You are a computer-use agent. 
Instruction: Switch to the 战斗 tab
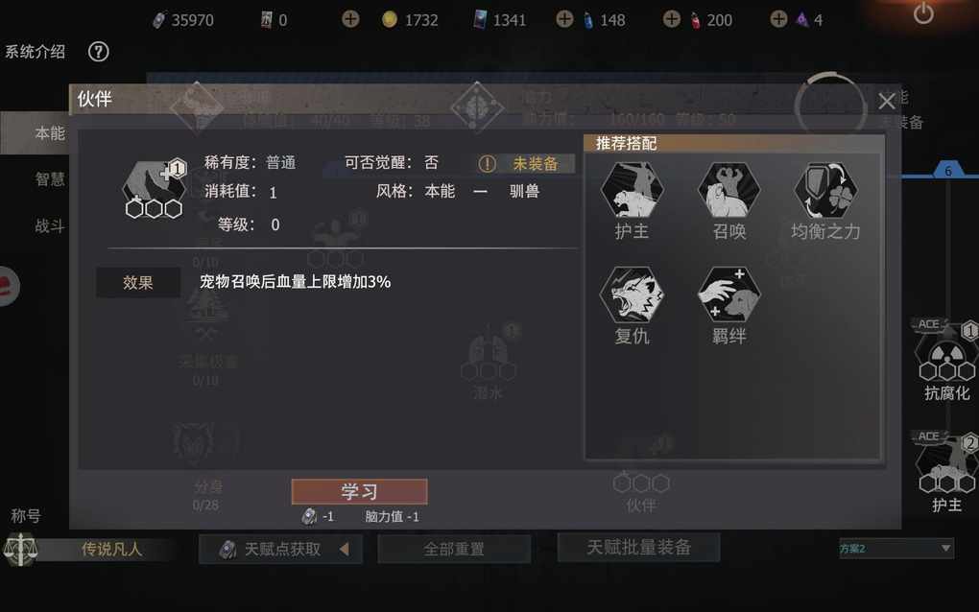coord(50,225)
